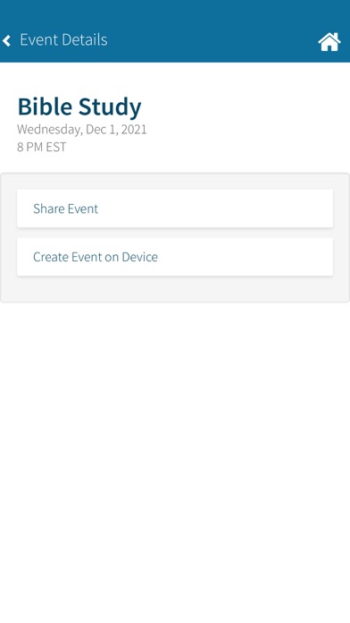
Task: Click the Event Details header title
Action: 63,39
